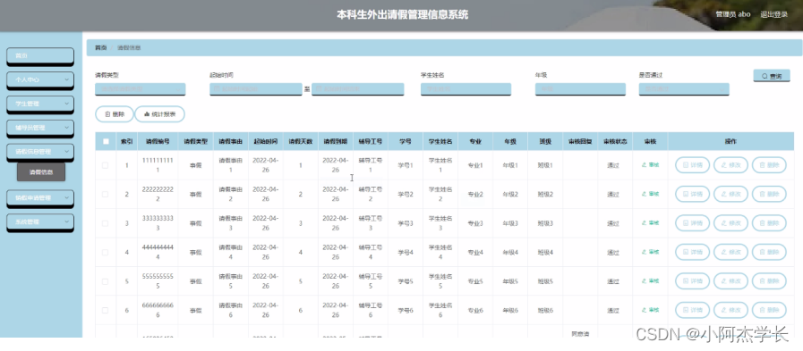Select the header select-all checkbox

click(x=106, y=141)
